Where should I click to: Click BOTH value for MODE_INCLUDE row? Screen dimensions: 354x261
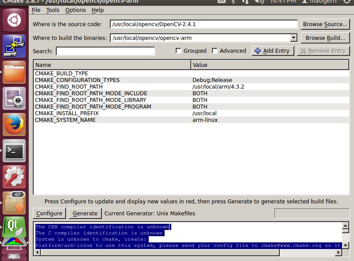click(200, 93)
